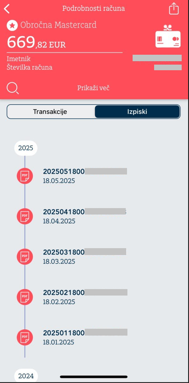Tap the Obročna Mastercard account title

(59, 25)
